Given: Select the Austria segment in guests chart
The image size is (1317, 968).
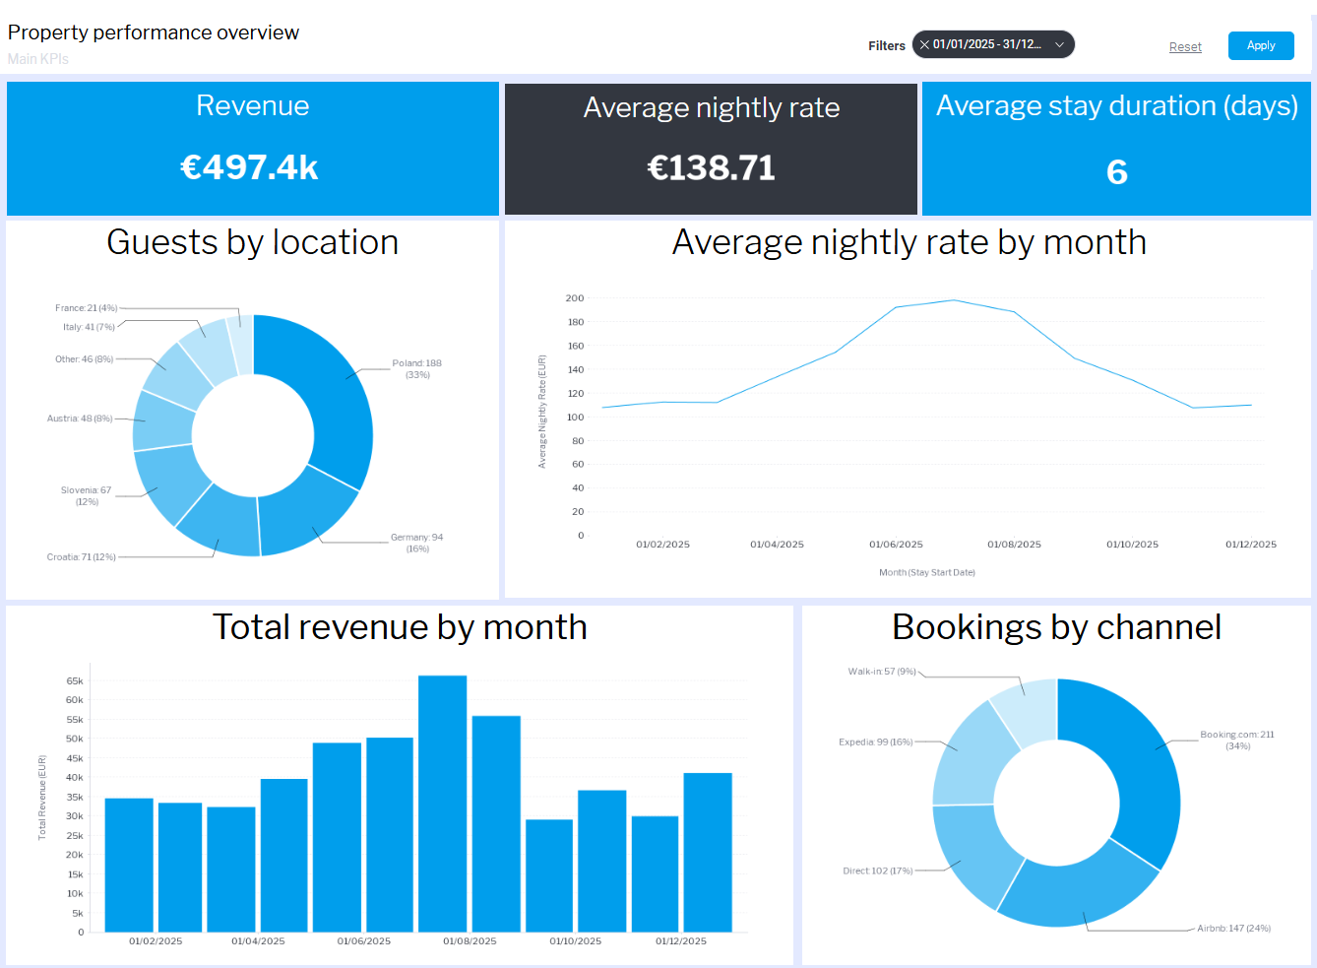Looking at the screenshot, I should pyautogui.click(x=162, y=420).
